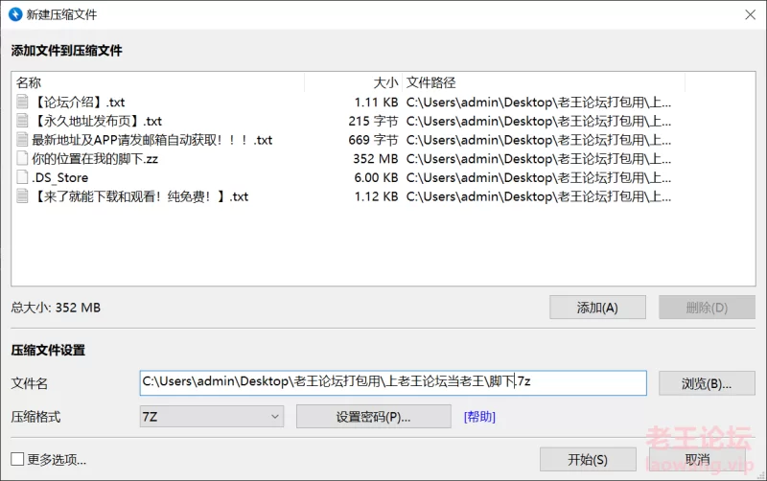Screen dimensions: 767x481
Task: Enable the 更多选项 checkbox
Action: [x=17, y=459]
